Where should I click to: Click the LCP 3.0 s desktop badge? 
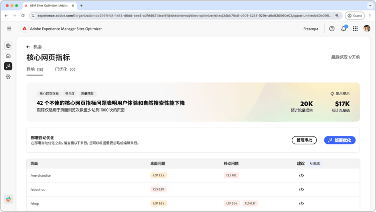pos(158,203)
